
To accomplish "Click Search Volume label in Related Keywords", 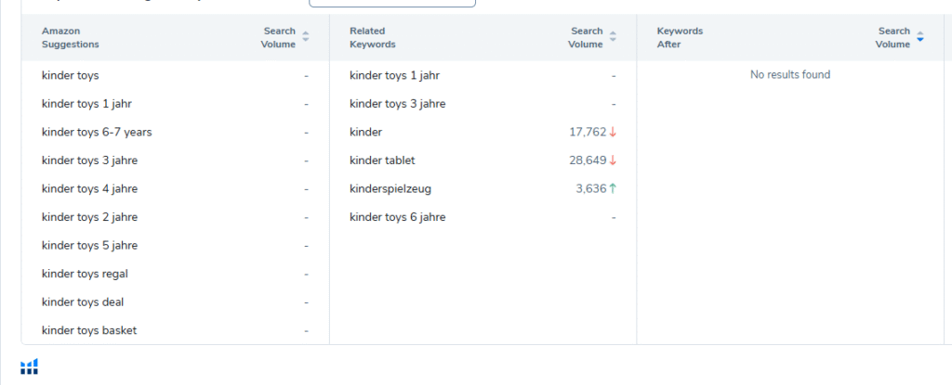I will (x=586, y=38).
